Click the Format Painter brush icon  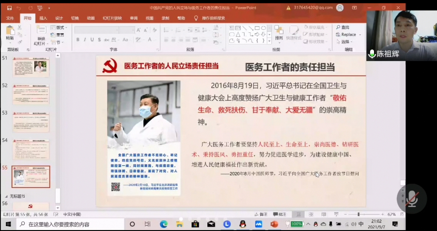[x=19, y=42]
